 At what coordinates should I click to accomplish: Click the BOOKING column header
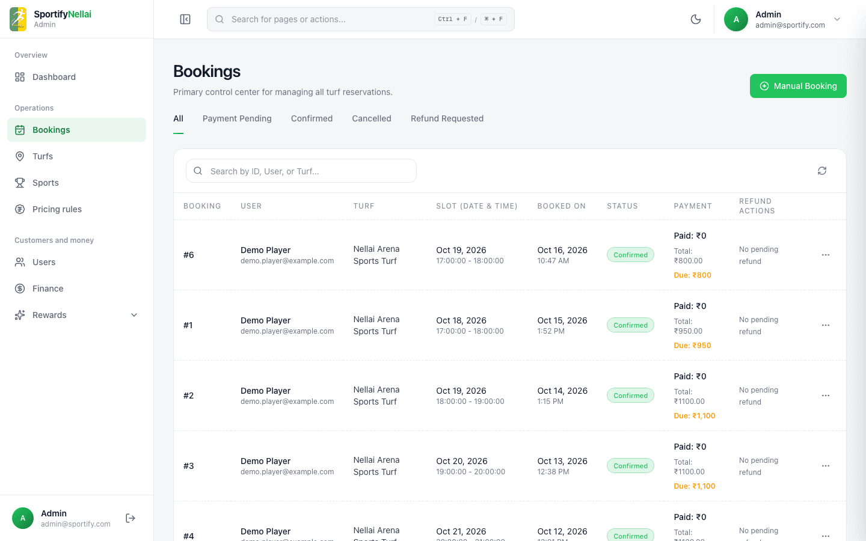tap(202, 206)
